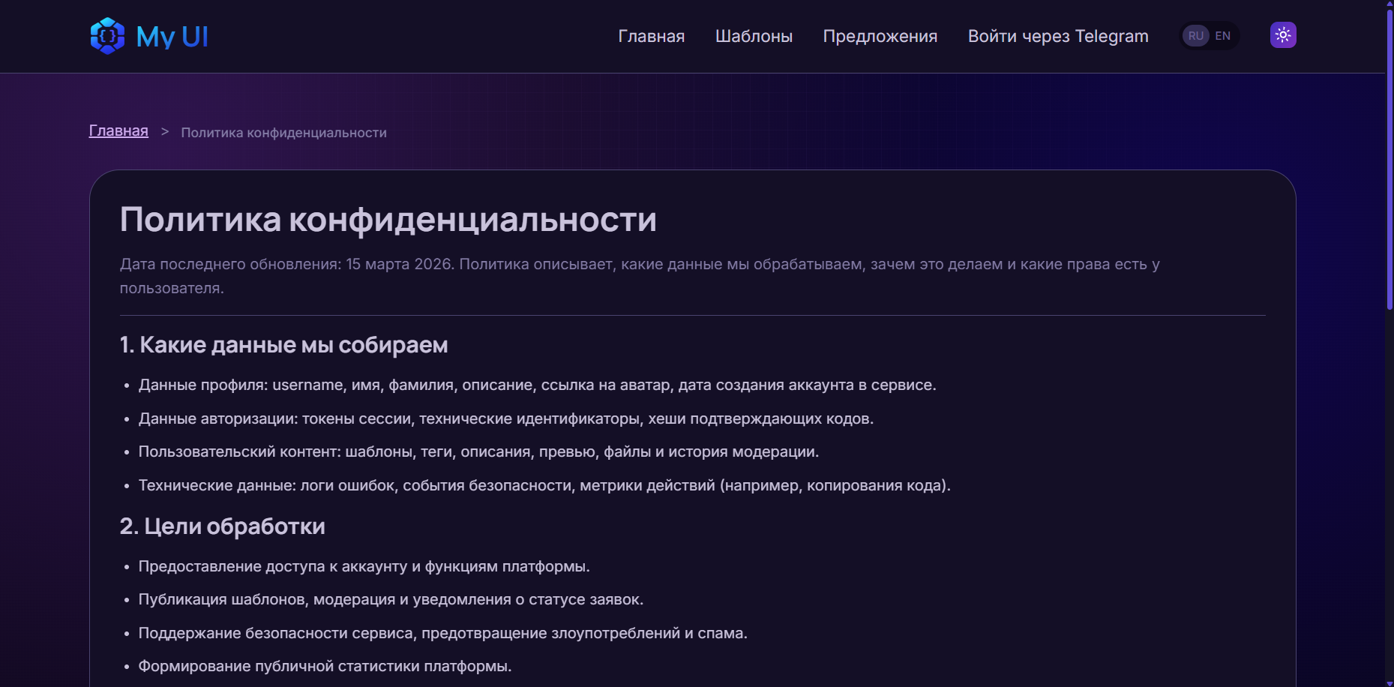Toggle light theme with the sun icon
This screenshot has height=687, width=1394.
coord(1283,35)
